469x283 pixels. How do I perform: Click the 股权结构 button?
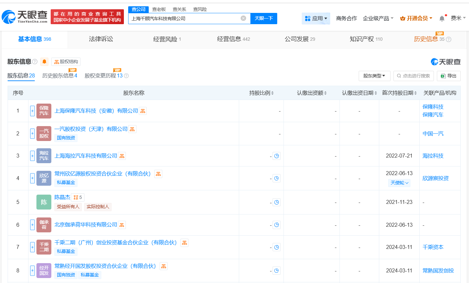tap(66, 62)
